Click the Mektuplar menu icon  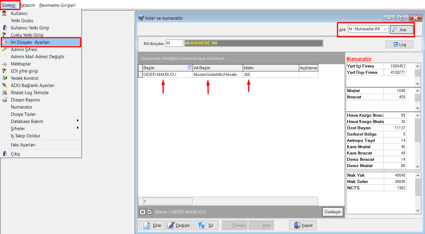[4, 64]
